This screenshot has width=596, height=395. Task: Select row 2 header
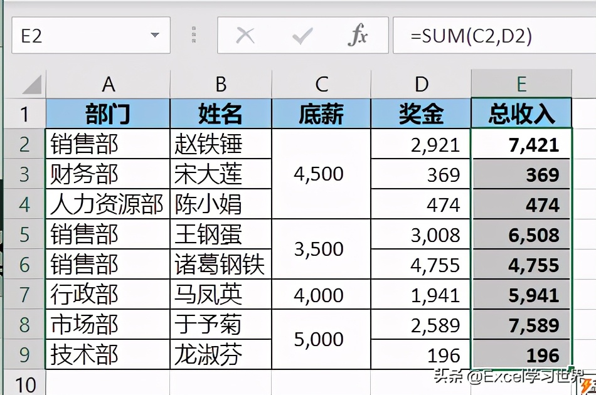coord(24,144)
